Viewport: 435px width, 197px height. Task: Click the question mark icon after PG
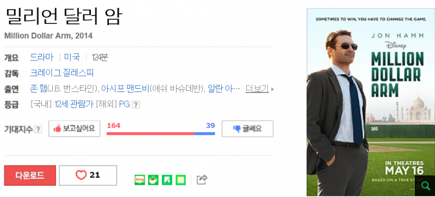(135, 104)
